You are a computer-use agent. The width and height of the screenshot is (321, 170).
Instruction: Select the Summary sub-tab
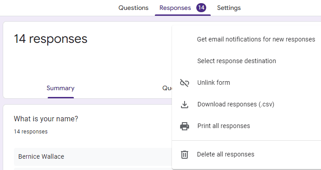coord(61,88)
